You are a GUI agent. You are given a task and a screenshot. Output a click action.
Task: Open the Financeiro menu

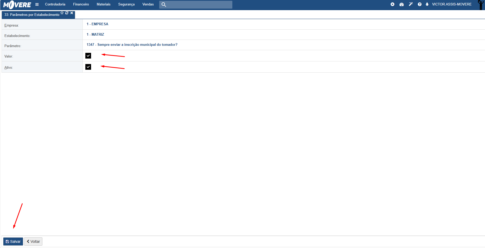click(81, 4)
